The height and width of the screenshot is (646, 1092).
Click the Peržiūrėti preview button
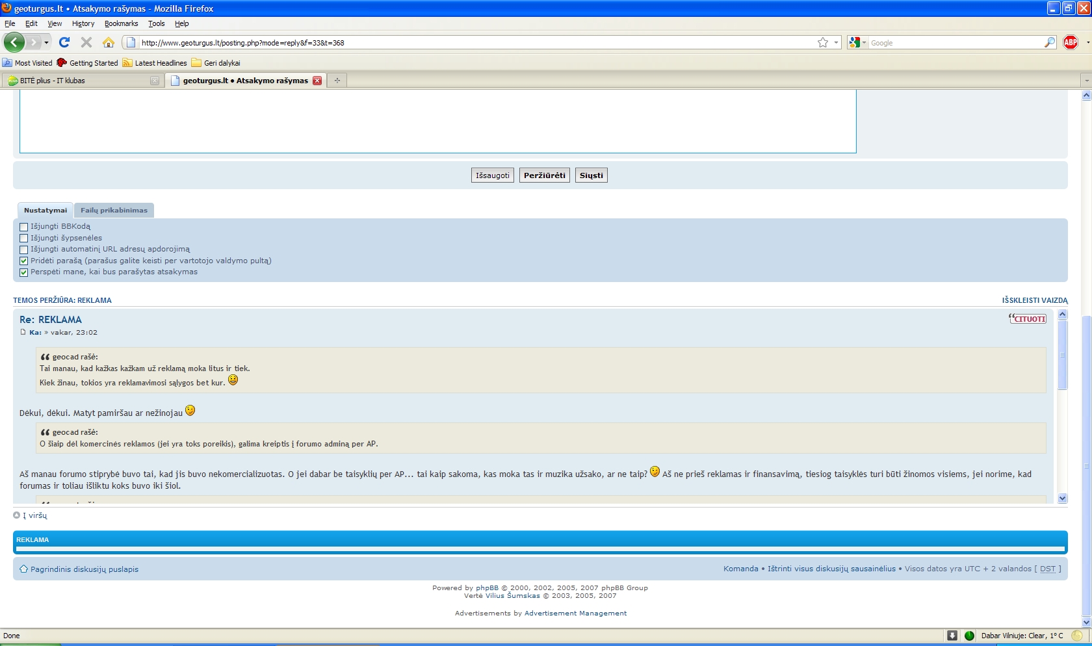[545, 175]
